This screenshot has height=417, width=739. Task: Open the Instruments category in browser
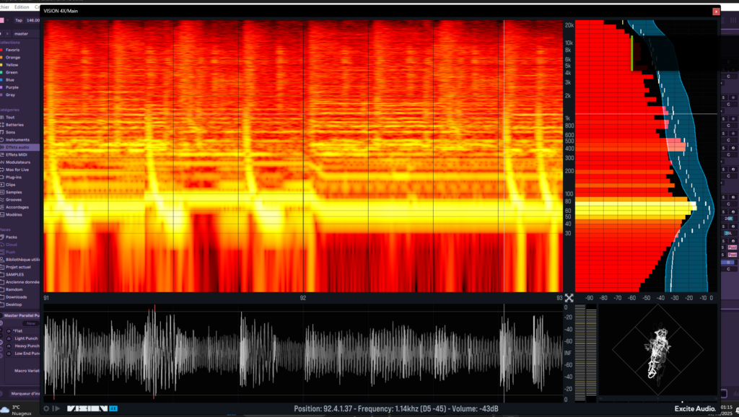pyautogui.click(x=19, y=139)
